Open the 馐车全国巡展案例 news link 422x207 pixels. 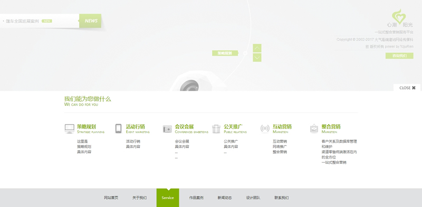[22, 21]
